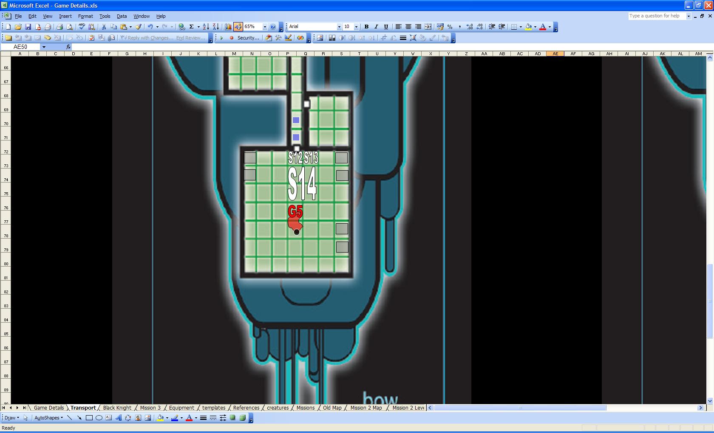
Task: Switch to the Equipment sheet tab
Action: coord(181,408)
